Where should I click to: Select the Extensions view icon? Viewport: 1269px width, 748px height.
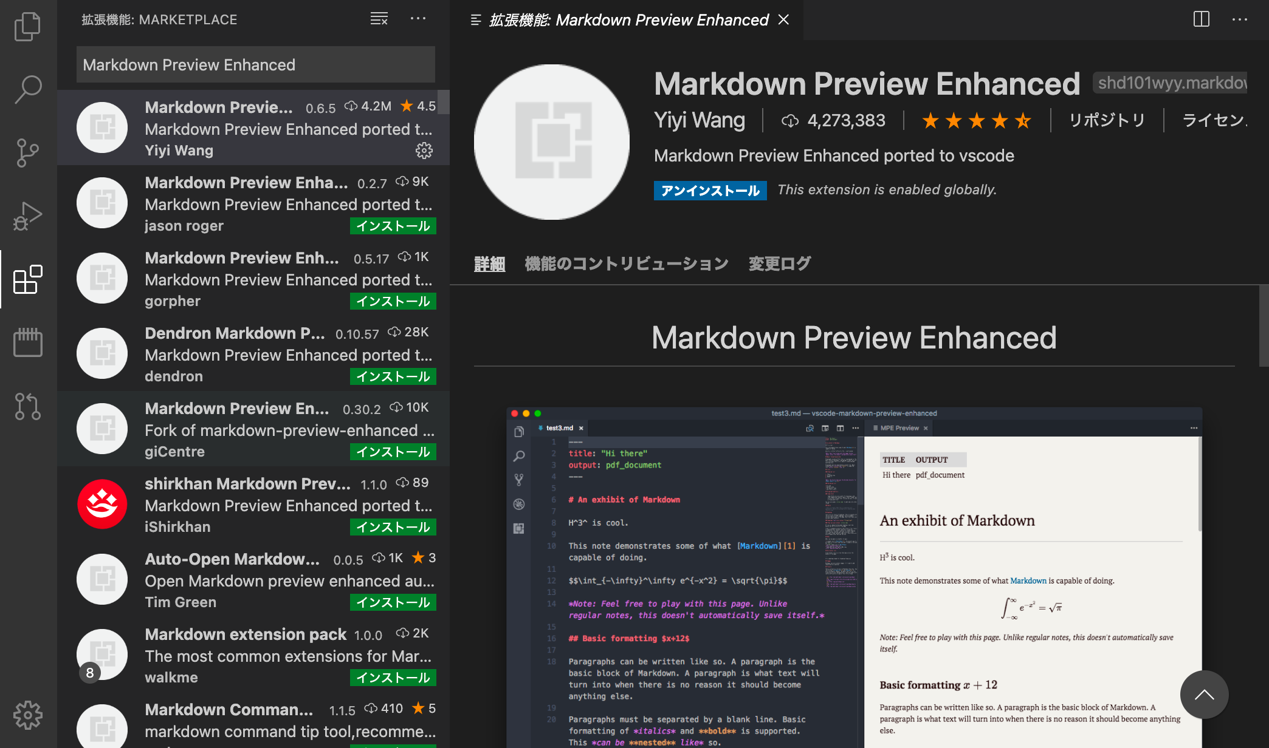coord(28,279)
